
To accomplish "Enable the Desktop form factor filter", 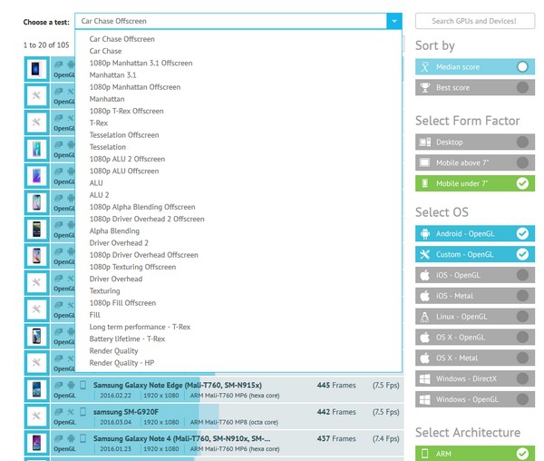I will coord(474,142).
